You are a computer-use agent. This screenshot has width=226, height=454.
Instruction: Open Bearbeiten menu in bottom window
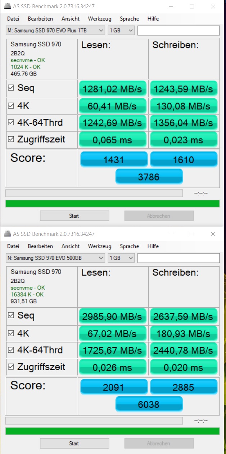[x=40, y=246]
